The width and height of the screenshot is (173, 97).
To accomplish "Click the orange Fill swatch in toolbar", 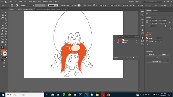I will coord(2,51).
